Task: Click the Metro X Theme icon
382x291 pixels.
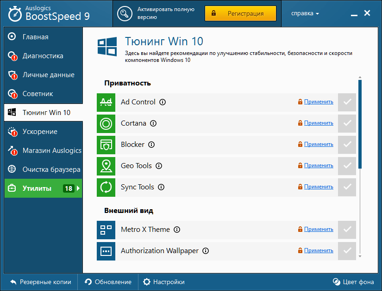Action: point(106,230)
